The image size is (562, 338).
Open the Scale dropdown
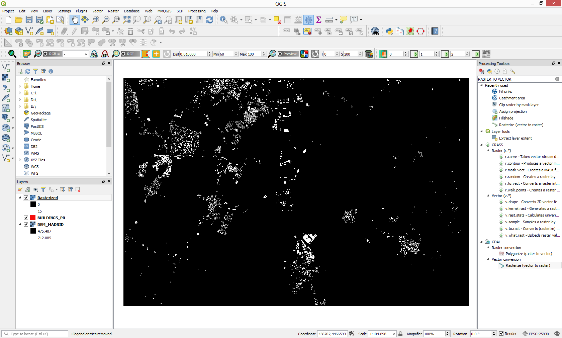tap(394, 334)
